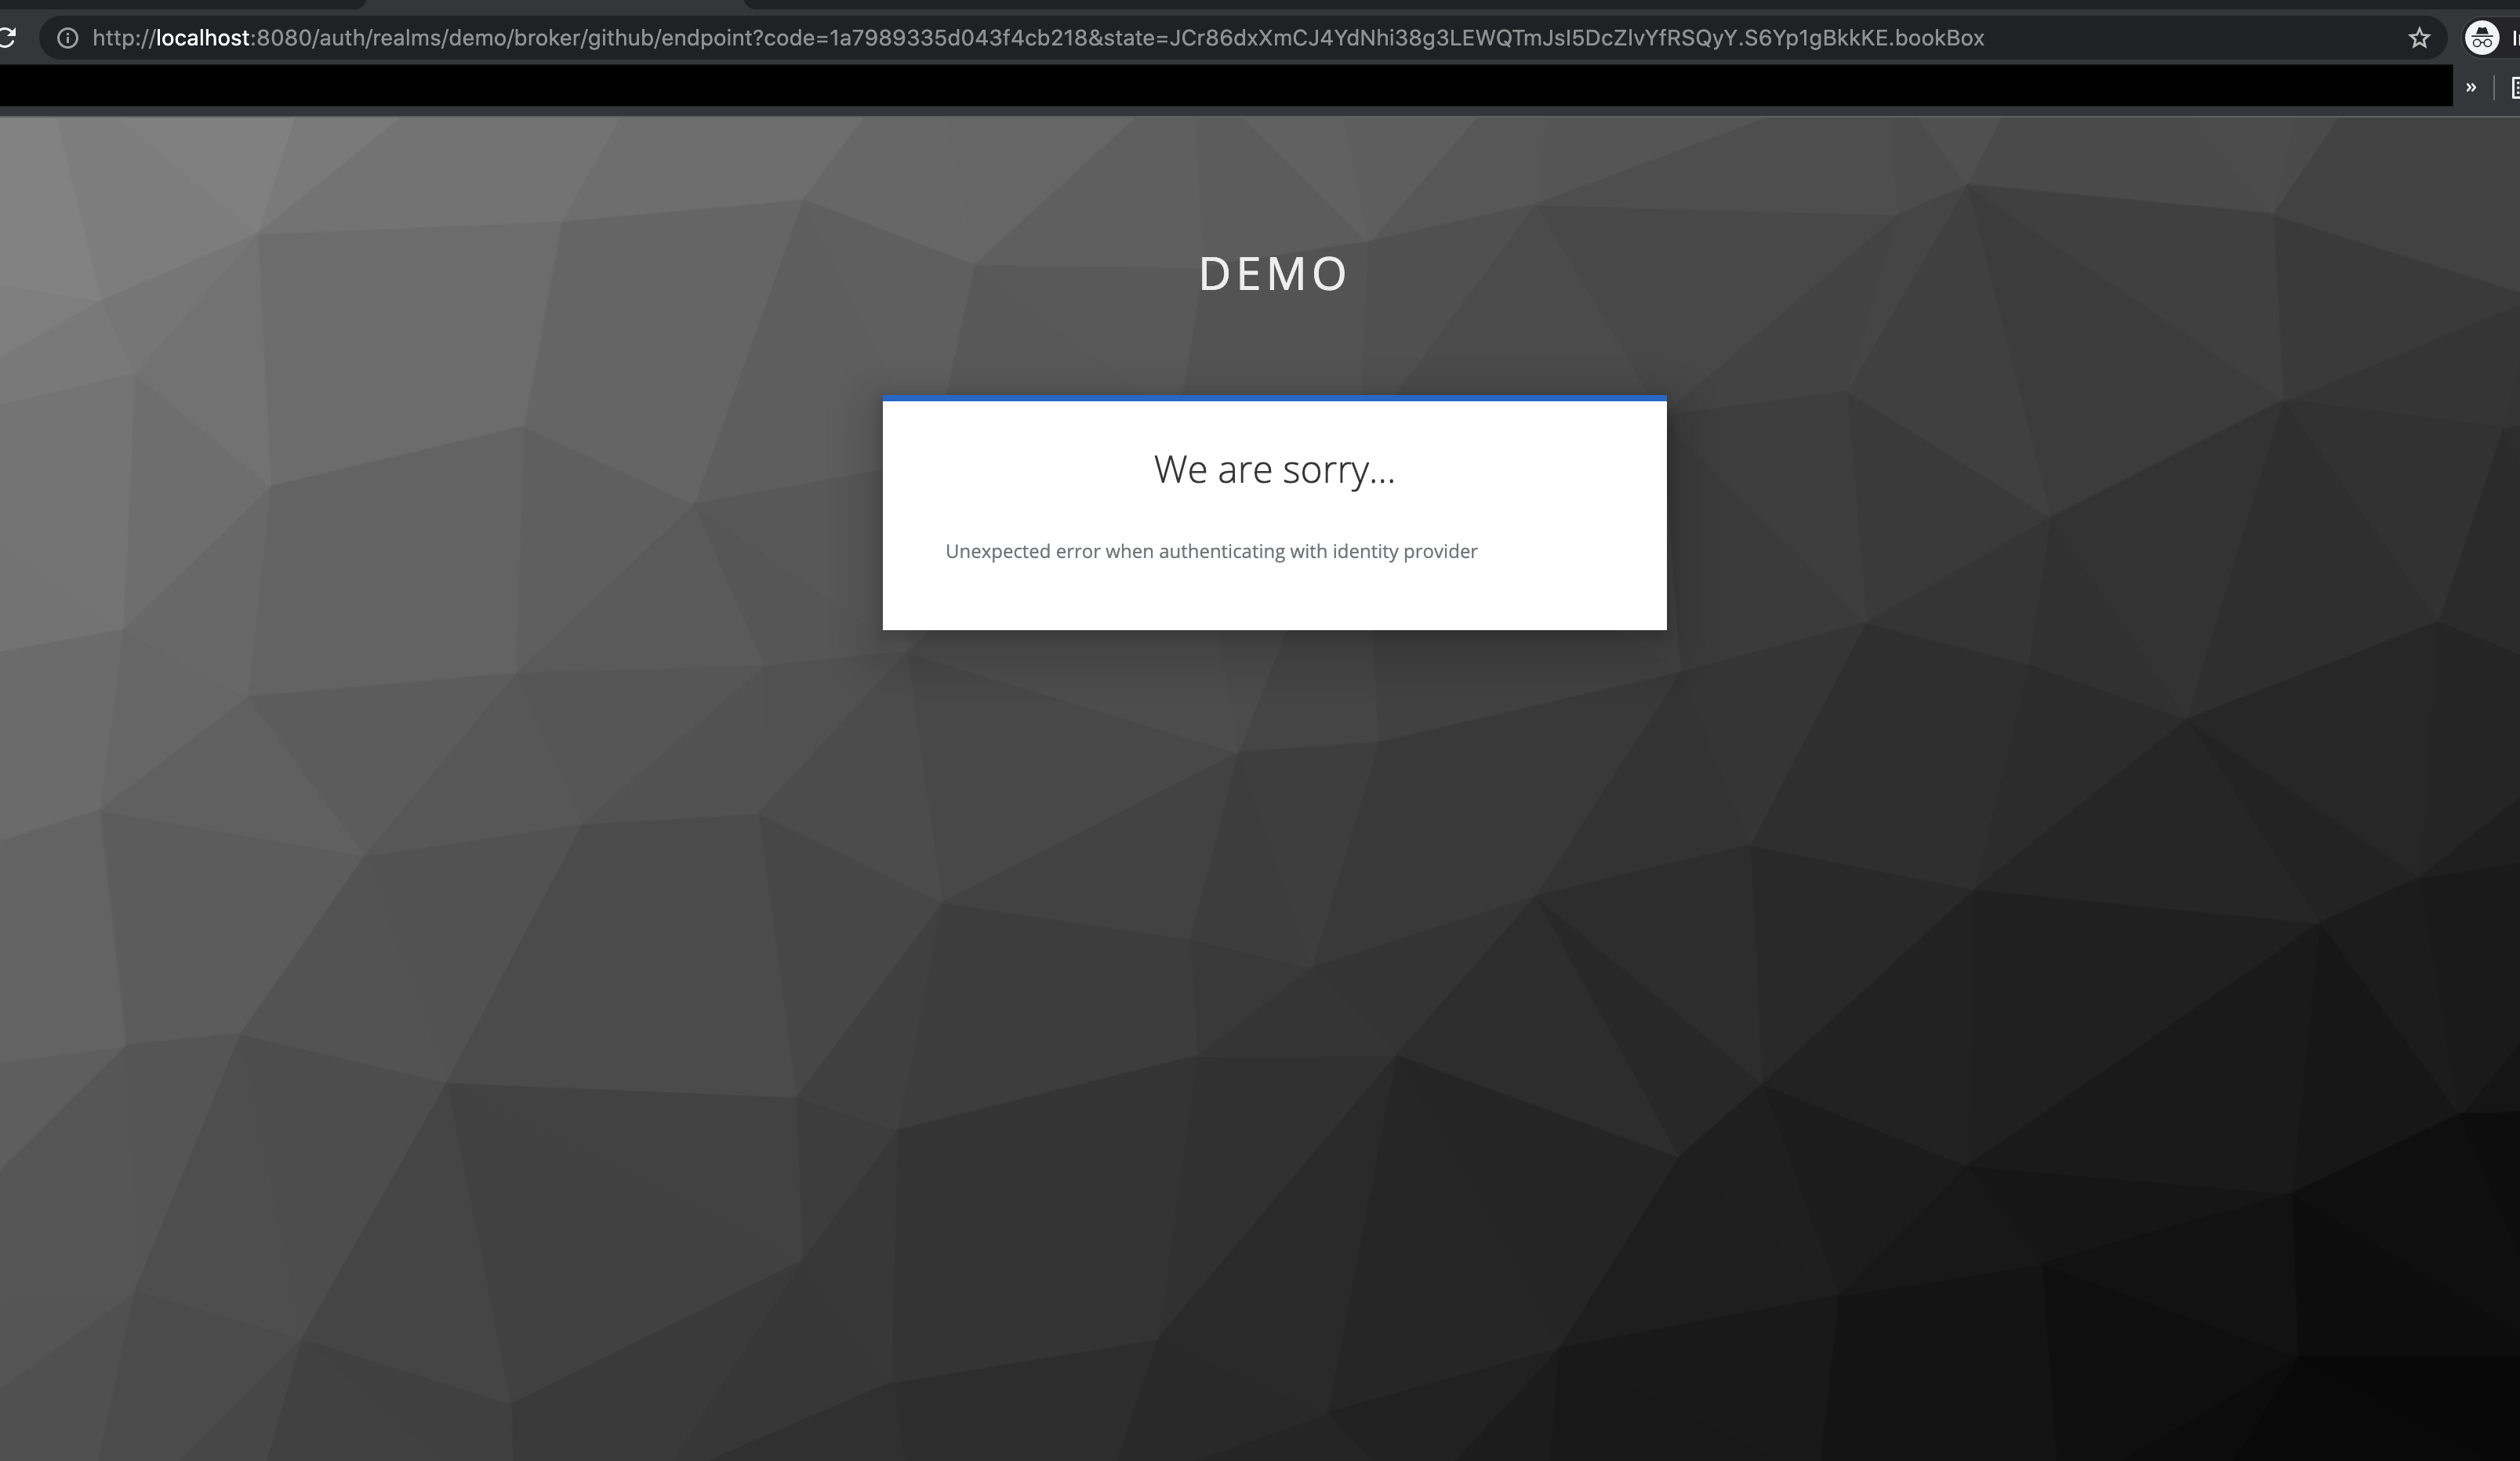This screenshot has width=2520, height=1461.
Task: Click the blue accent bar atop the error card
Action: point(1274,400)
